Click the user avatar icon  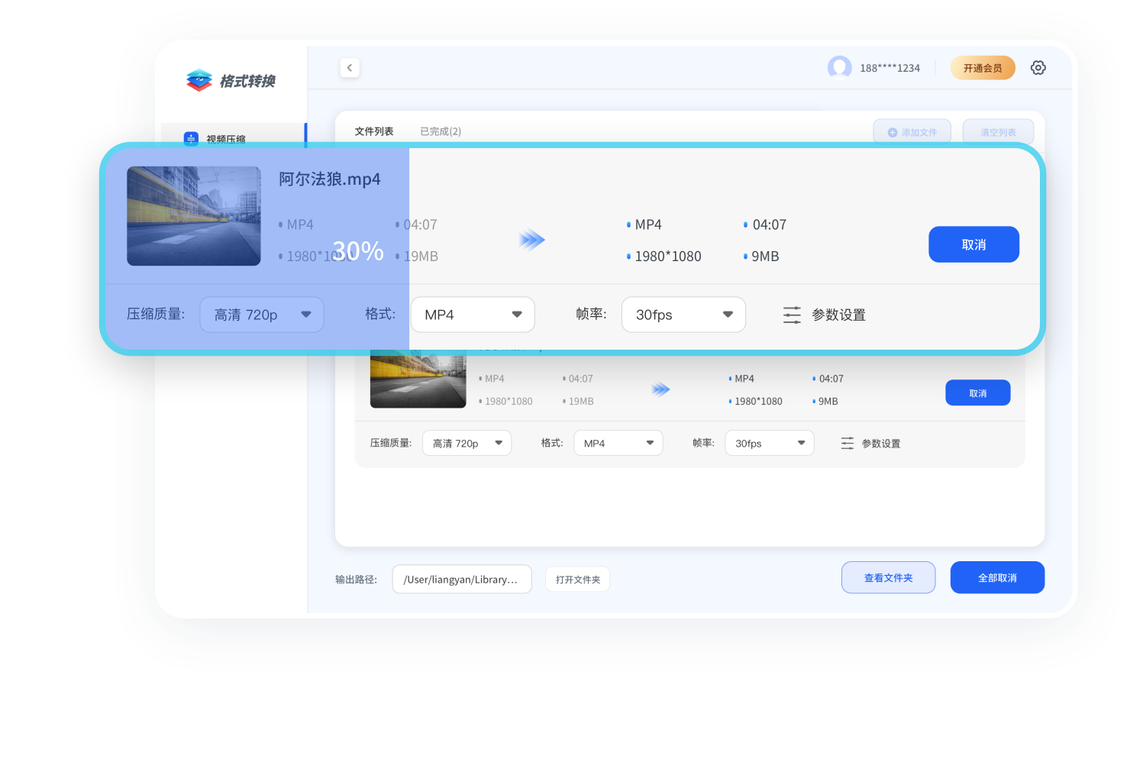pyautogui.click(x=840, y=68)
